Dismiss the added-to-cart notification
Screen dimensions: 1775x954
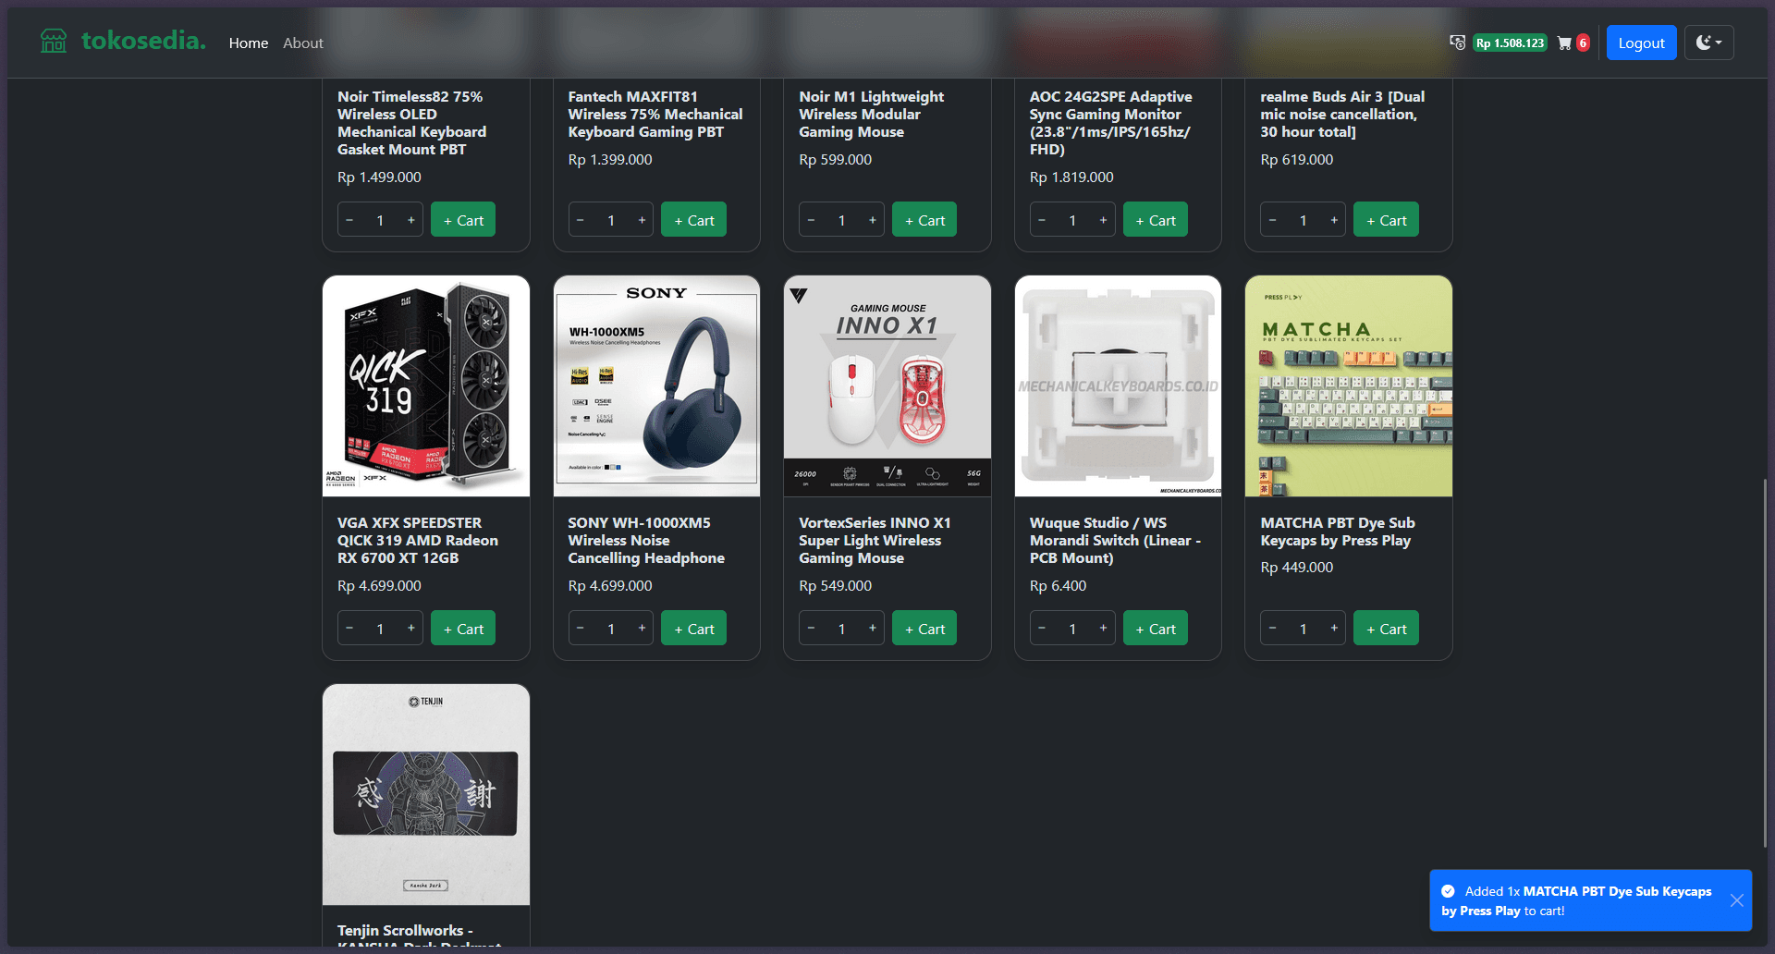click(x=1737, y=900)
